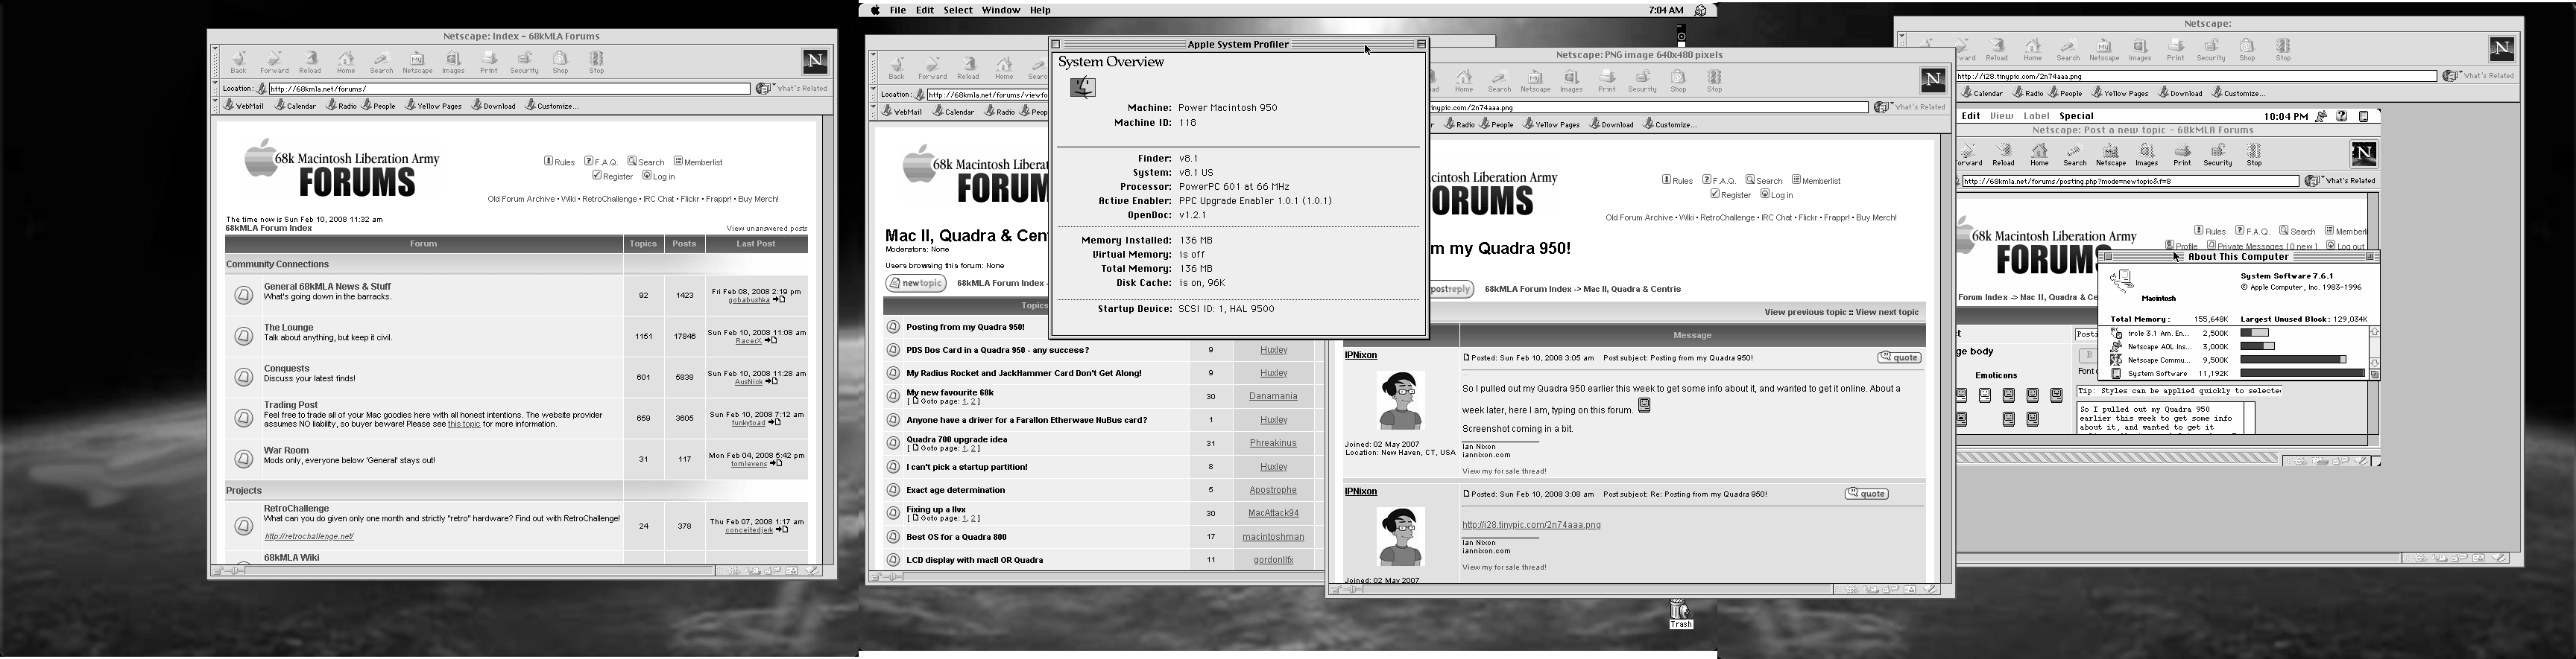Open the i28.tinypic.com link in IPNixon's reply

click(x=1531, y=524)
